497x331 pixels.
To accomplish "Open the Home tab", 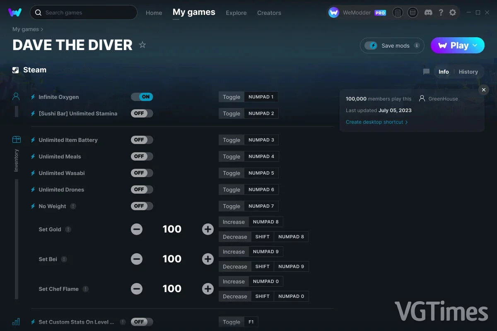I will point(154,13).
